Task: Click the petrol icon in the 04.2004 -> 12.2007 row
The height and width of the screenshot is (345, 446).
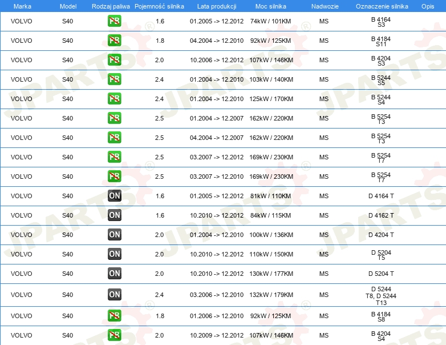Action: [114, 137]
